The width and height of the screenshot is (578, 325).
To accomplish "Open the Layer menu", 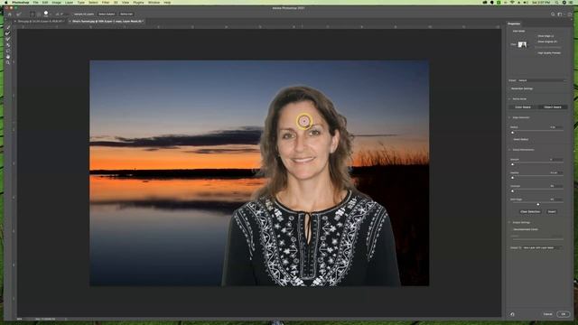I will point(69,2).
